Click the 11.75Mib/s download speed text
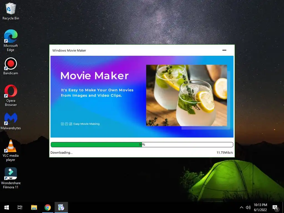 click(x=225, y=153)
